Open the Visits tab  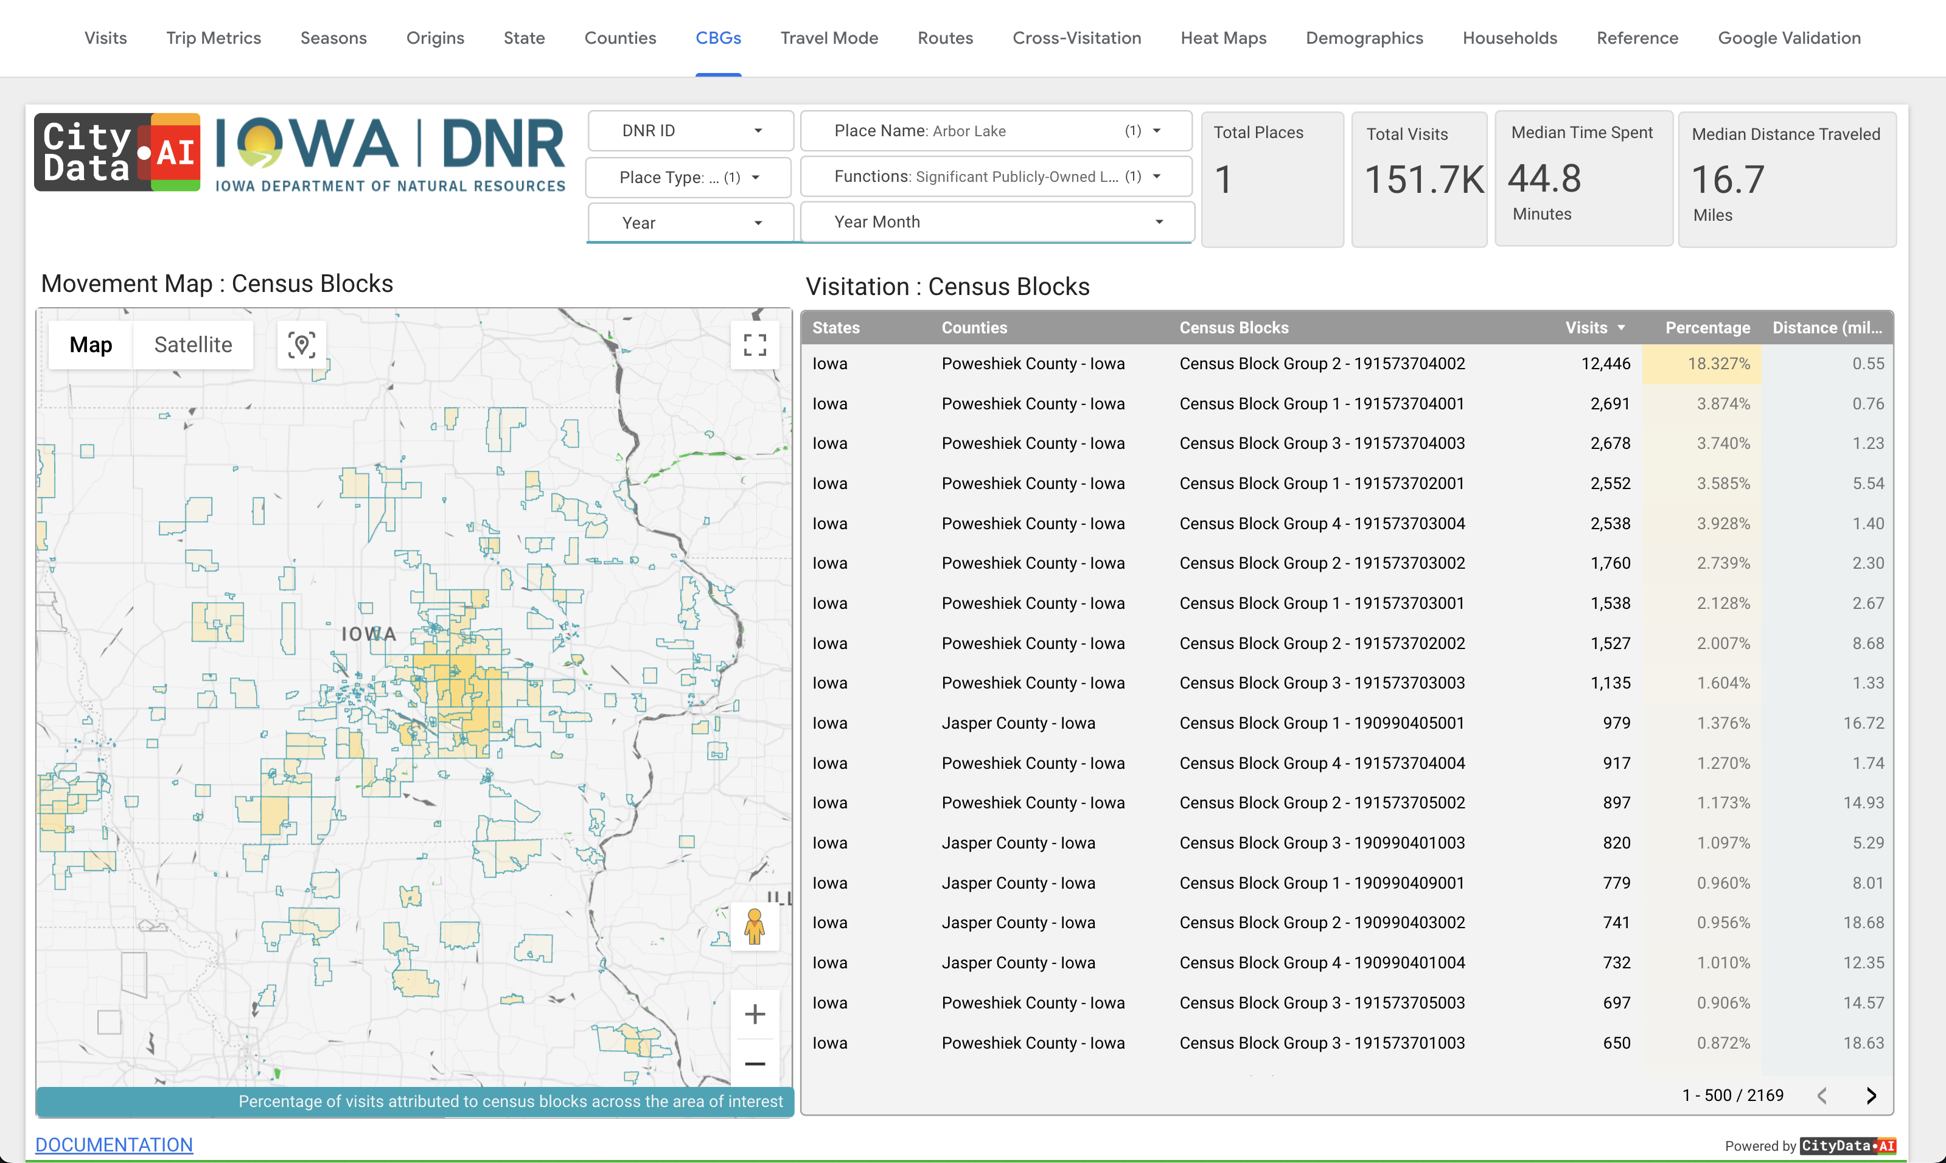tap(106, 38)
